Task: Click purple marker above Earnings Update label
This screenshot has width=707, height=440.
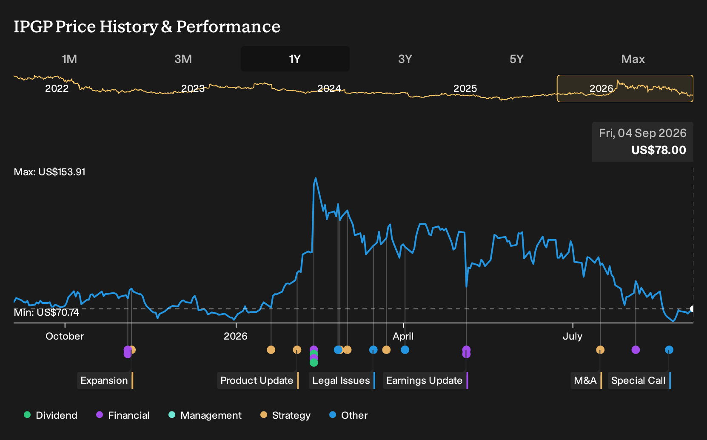Action: pos(466,350)
